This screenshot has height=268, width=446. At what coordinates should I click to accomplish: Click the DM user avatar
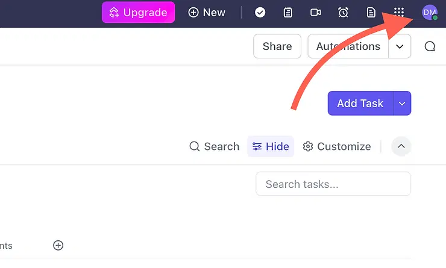(429, 12)
